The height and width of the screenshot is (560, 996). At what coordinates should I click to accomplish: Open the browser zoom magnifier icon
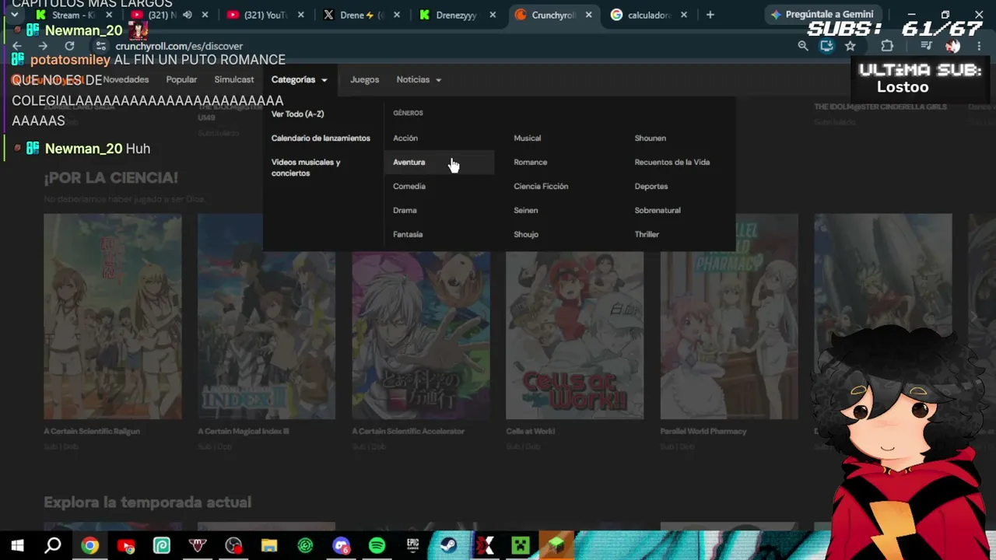[x=803, y=46]
